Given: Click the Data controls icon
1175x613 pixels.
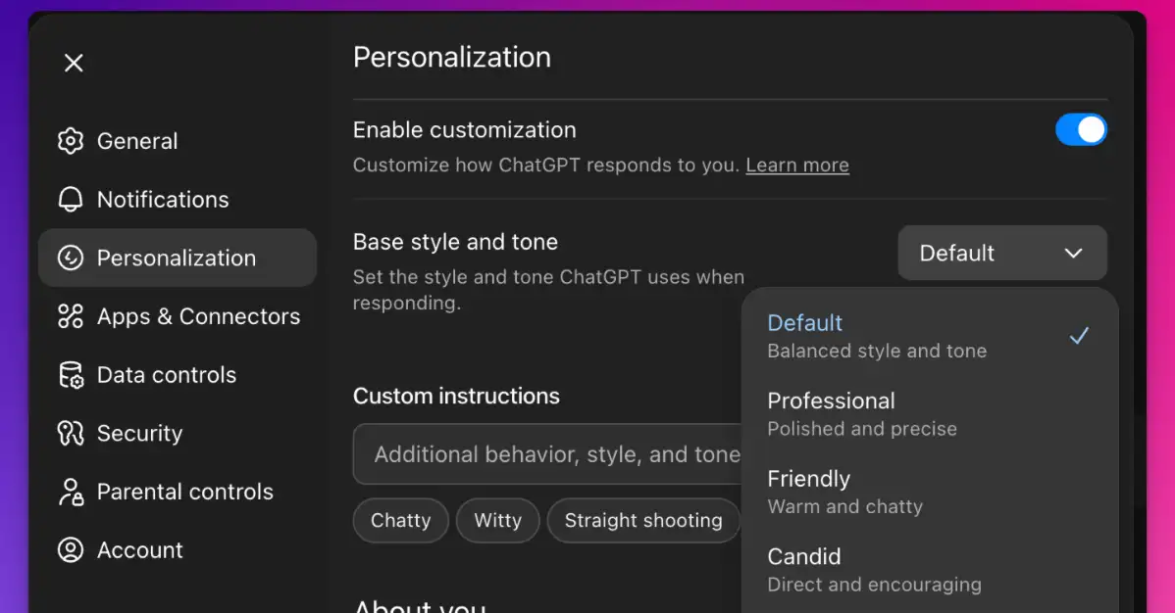Looking at the screenshot, I should pos(71,374).
